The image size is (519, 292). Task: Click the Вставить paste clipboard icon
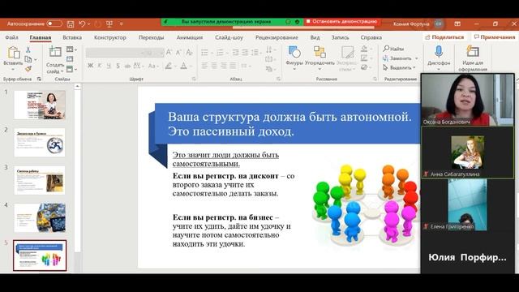14,52
